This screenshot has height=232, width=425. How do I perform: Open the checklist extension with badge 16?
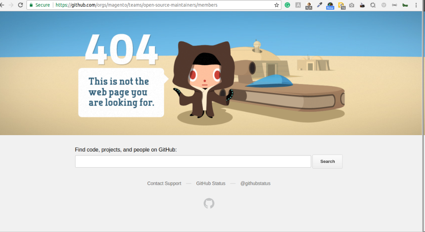pyautogui.click(x=341, y=5)
